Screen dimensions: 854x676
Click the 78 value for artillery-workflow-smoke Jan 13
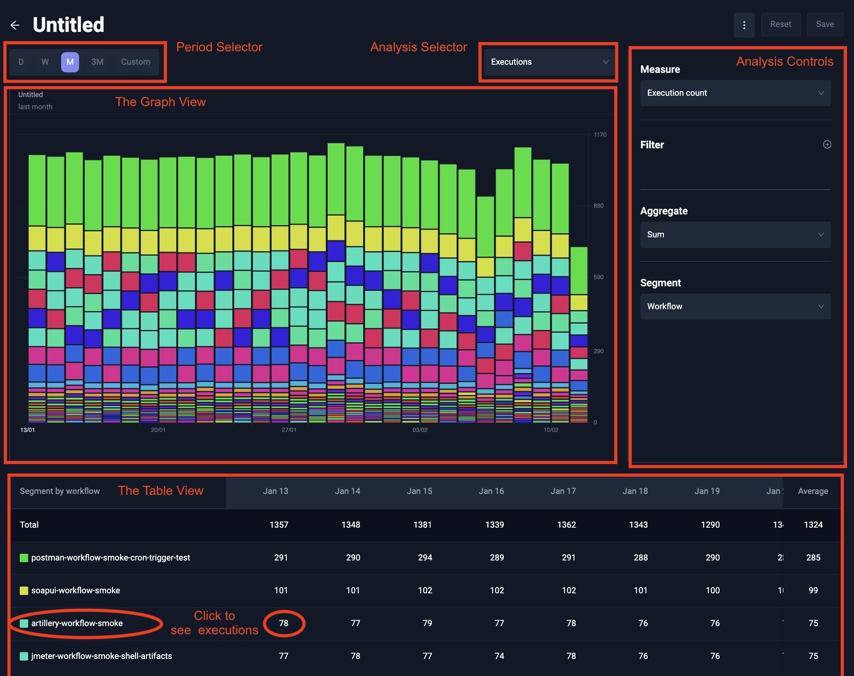point(284,623)
